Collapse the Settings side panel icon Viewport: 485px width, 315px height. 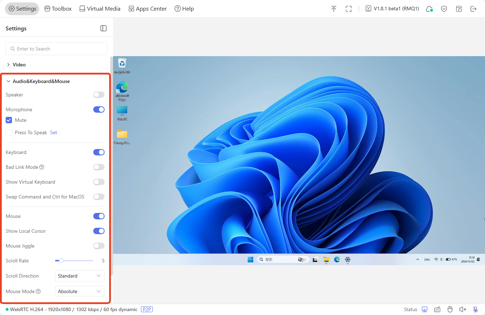tap(103, 28)
